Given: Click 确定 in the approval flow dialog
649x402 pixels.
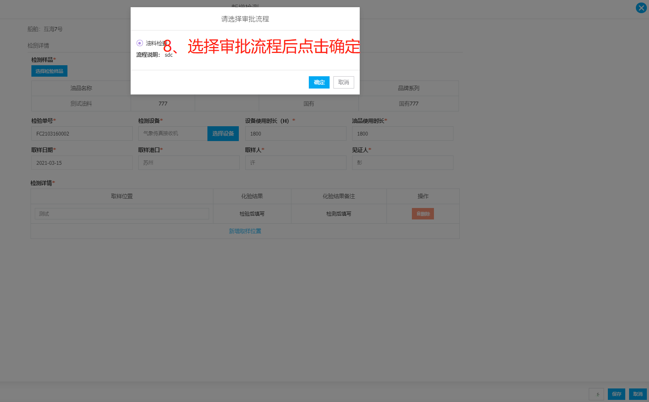Looking at the screenshot, I should pyautogui.click(x=319, y=82).
